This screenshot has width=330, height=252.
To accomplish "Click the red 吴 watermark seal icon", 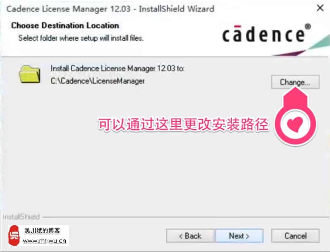I will (x=14, y=236).
